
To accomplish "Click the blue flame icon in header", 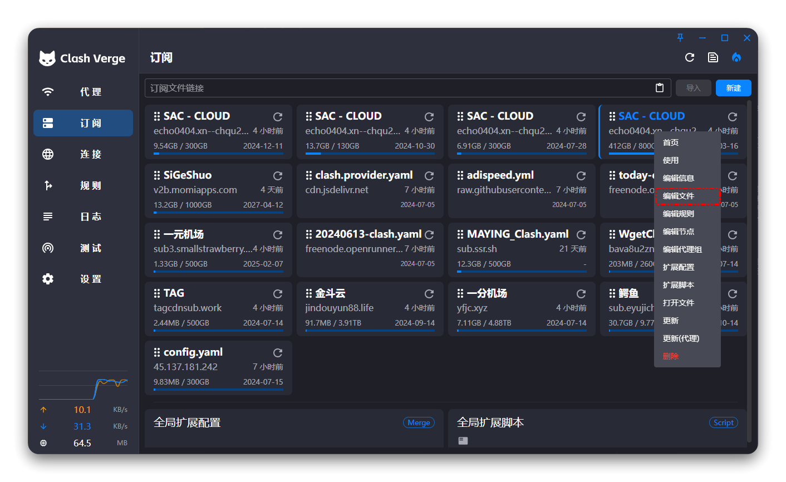I will coord(736,57).
